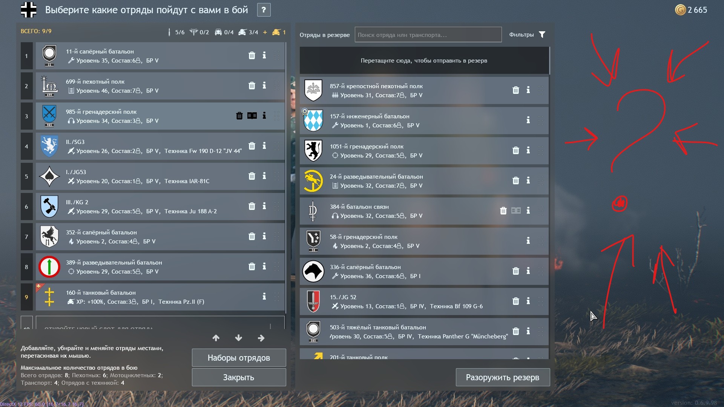Screen dimensions: 724x407
Task: Move selected squad down with the arrow
Action: 239,338
